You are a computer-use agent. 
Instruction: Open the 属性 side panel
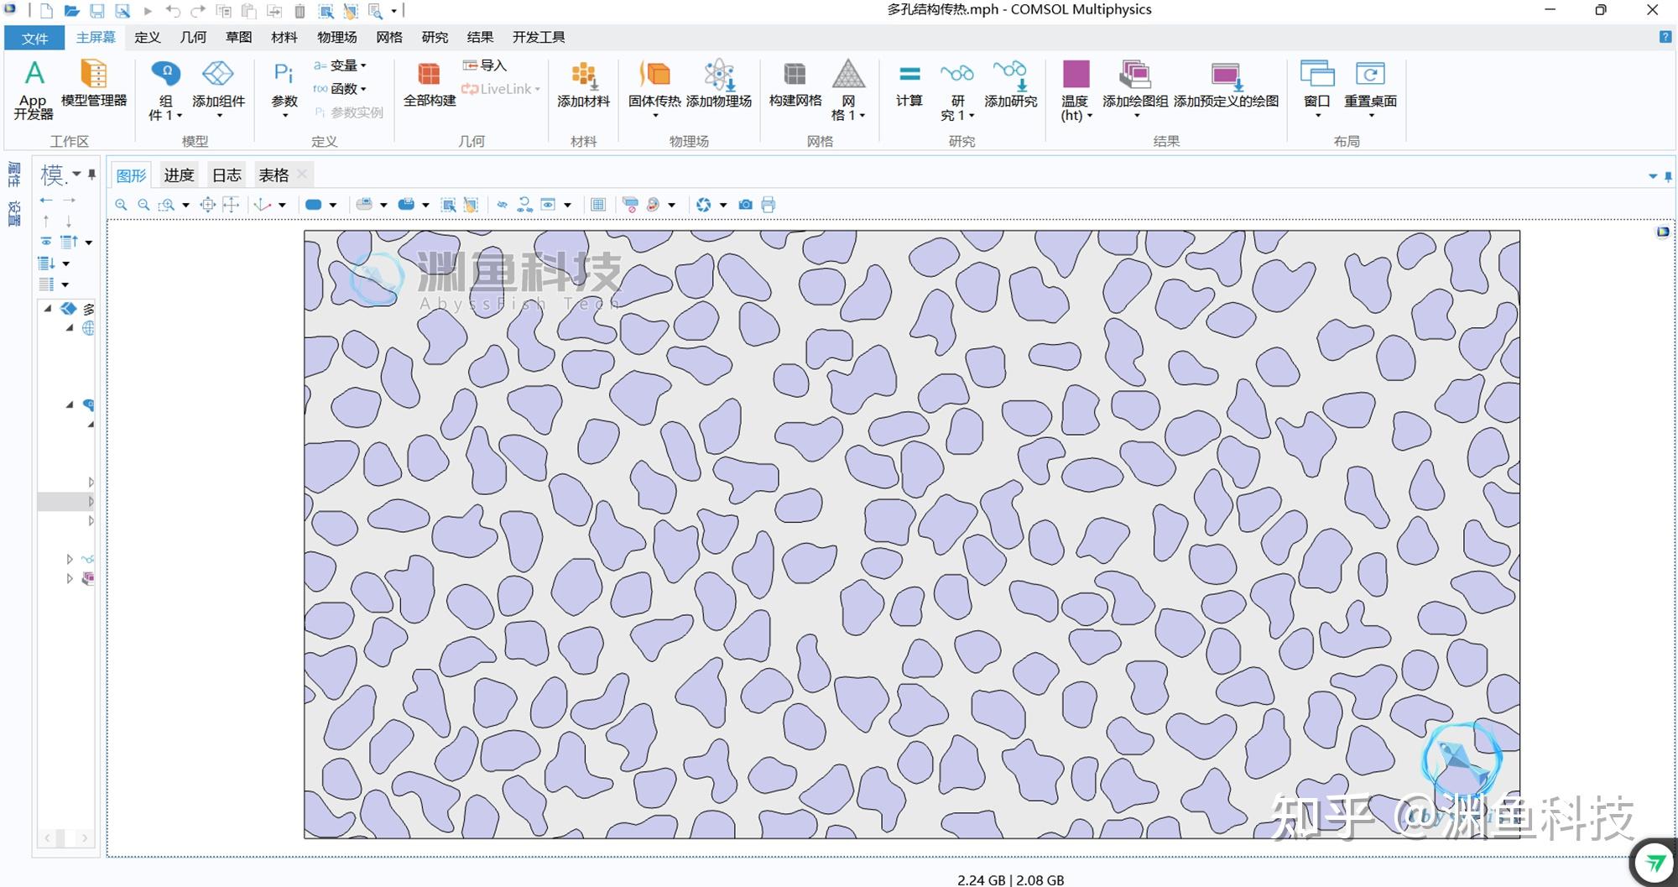(x=14, y=174)
